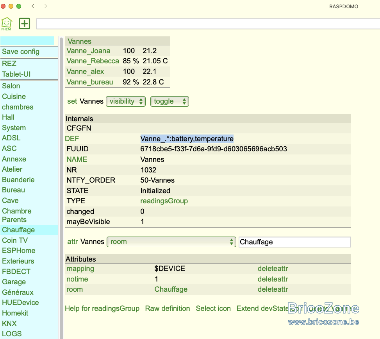Open the Généraux room

[18, 292]
